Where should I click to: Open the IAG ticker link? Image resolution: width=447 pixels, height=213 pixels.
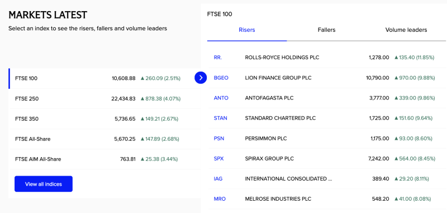[218, 179]
